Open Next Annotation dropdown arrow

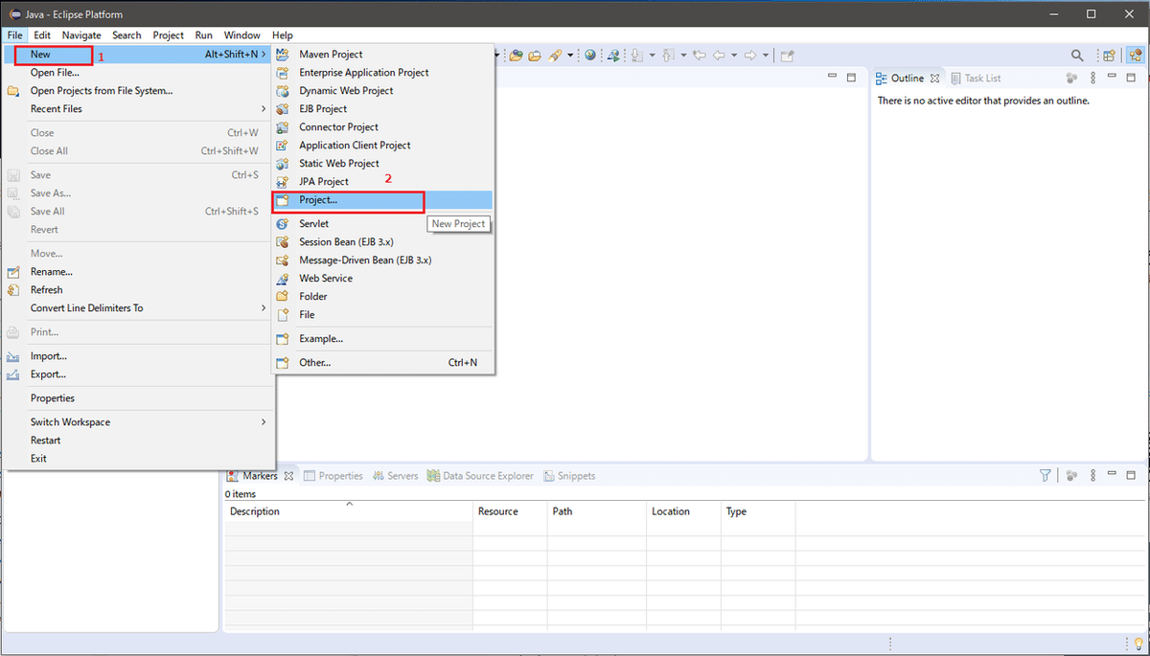coord(652,55)
